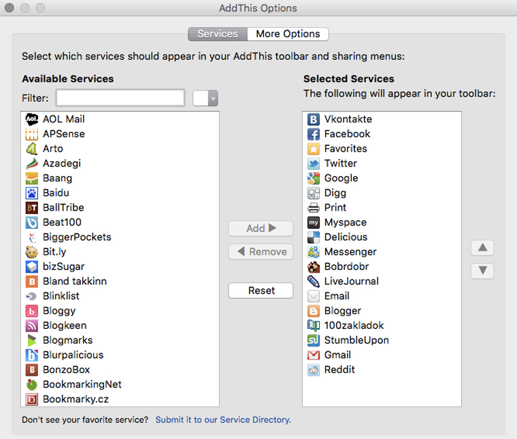Select the BallTribe BT icon
Screen dimensions: 517x439
coord(32,208)
